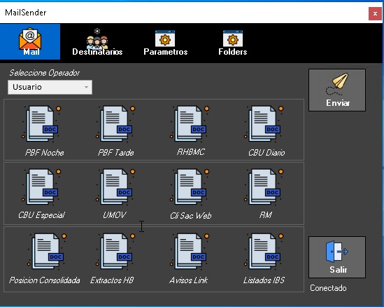Choose the Listados IBS document icon
384x307 pixels.
click(x=264, y=252)
